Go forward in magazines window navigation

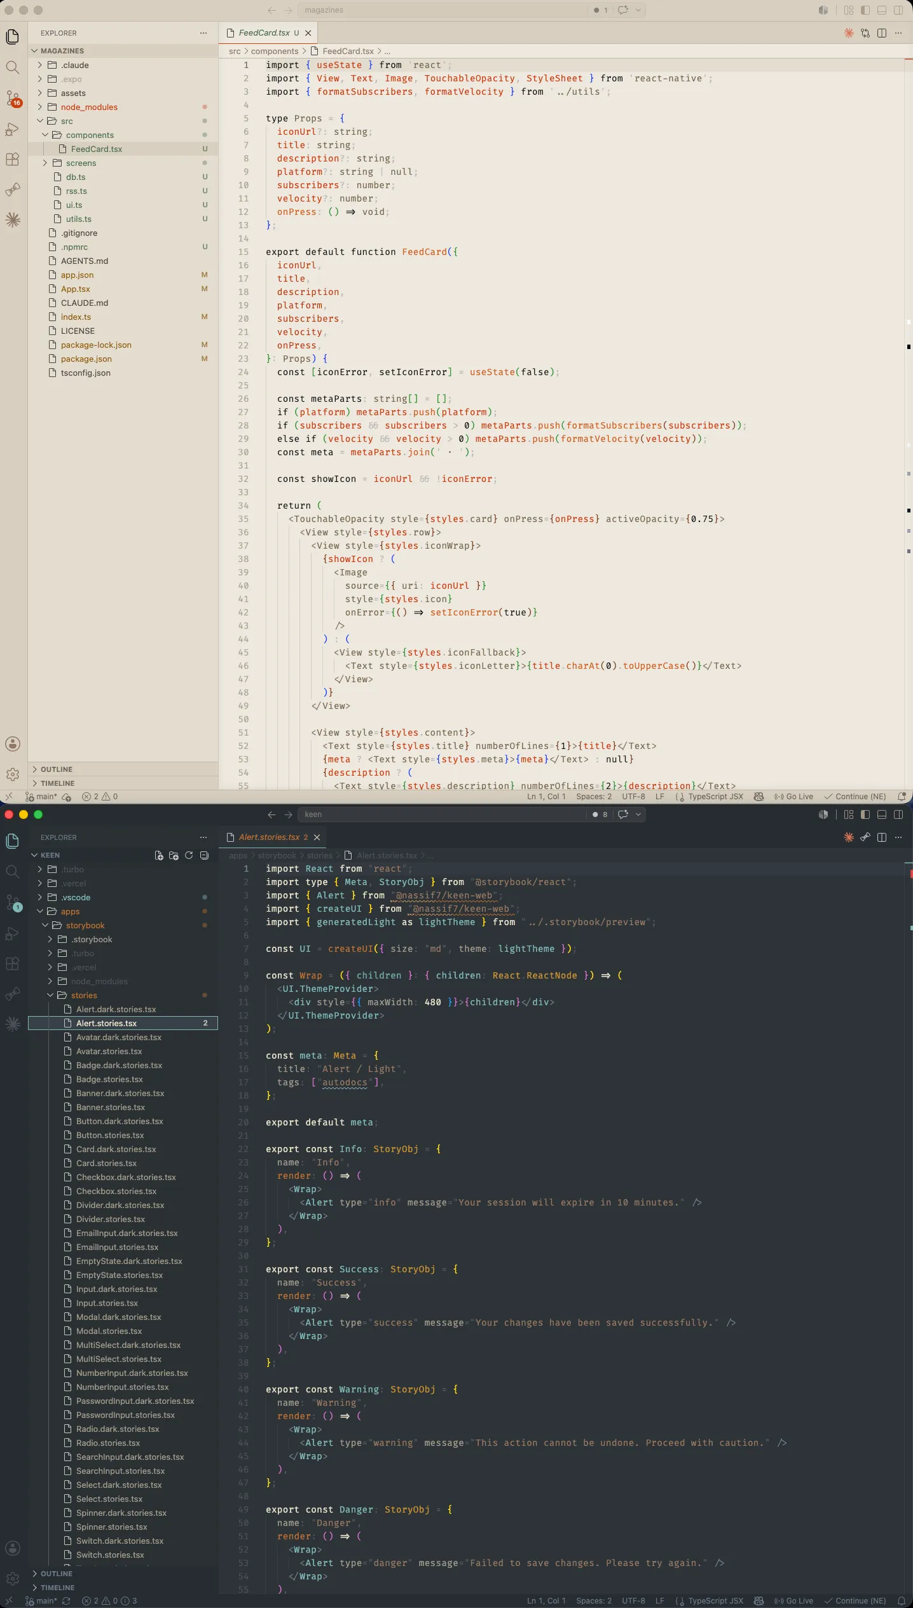click(x=288, y=10)
